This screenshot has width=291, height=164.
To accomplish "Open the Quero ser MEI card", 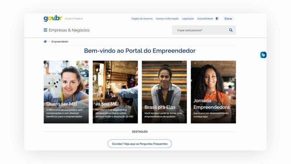I will point(66,92).
